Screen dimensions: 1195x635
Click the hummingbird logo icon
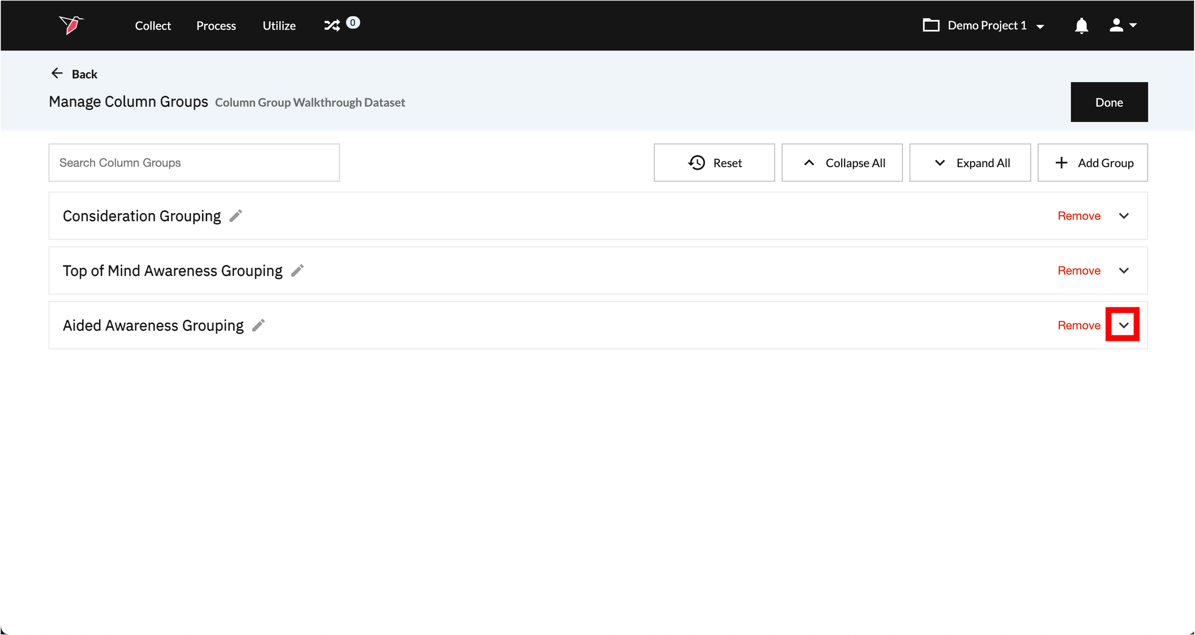(71, 25)
